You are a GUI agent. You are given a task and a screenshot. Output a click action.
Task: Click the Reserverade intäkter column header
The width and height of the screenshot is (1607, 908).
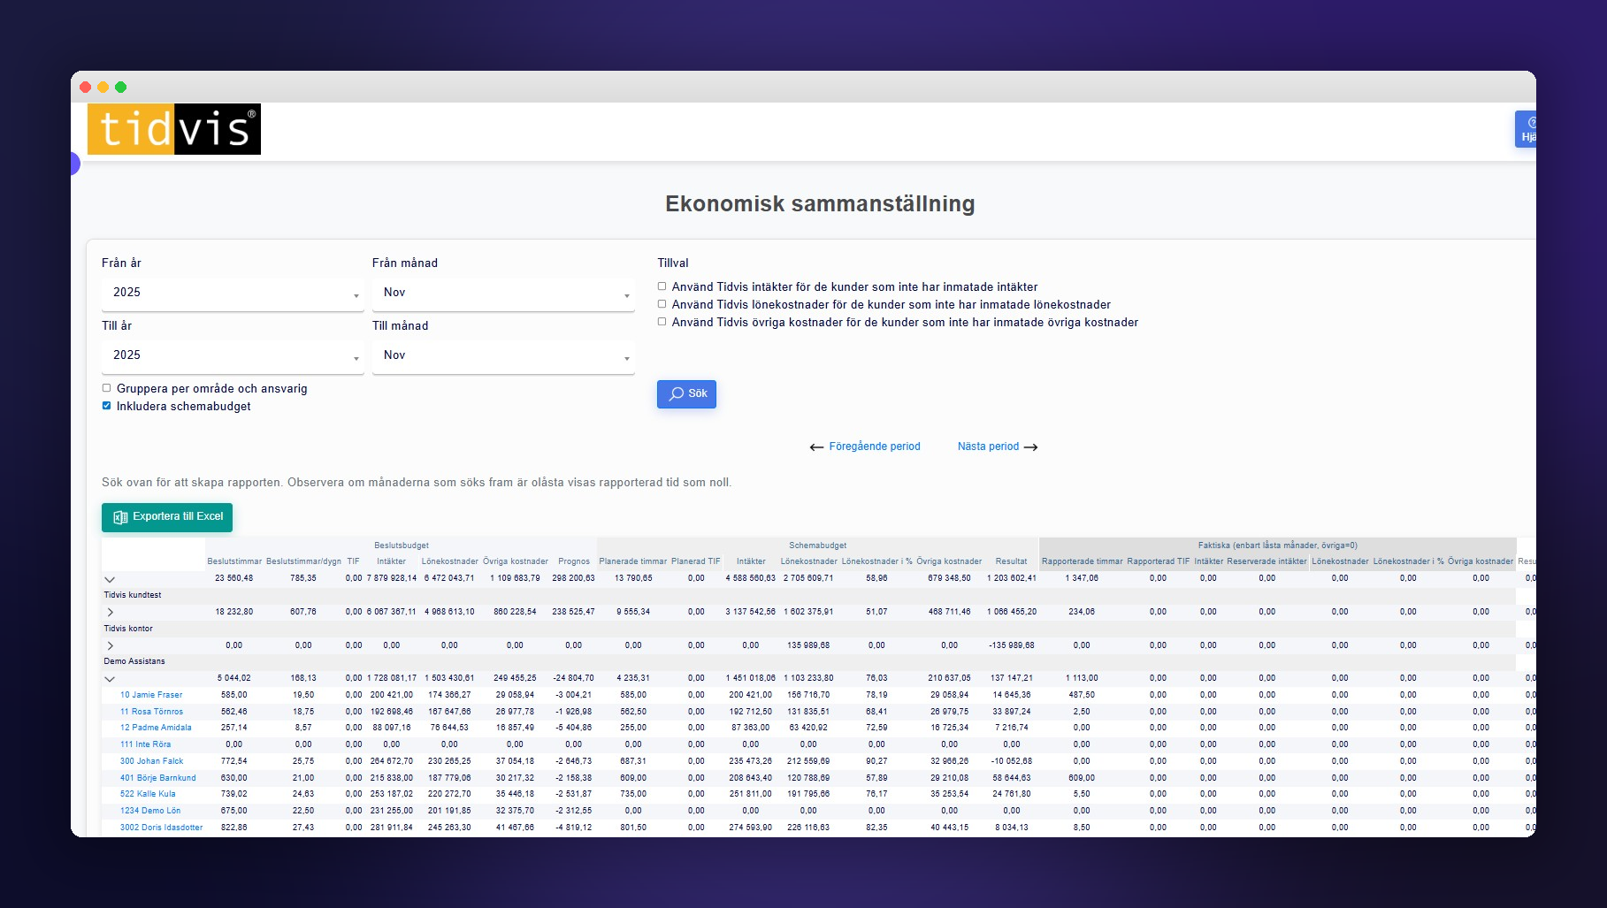(1266, 561)
